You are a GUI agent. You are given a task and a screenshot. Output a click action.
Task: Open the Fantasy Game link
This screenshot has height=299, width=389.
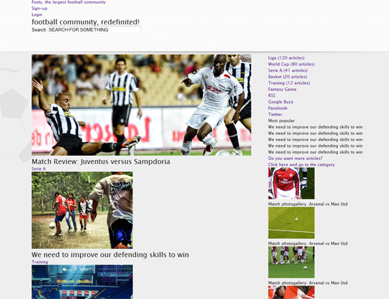pos(282,89)
